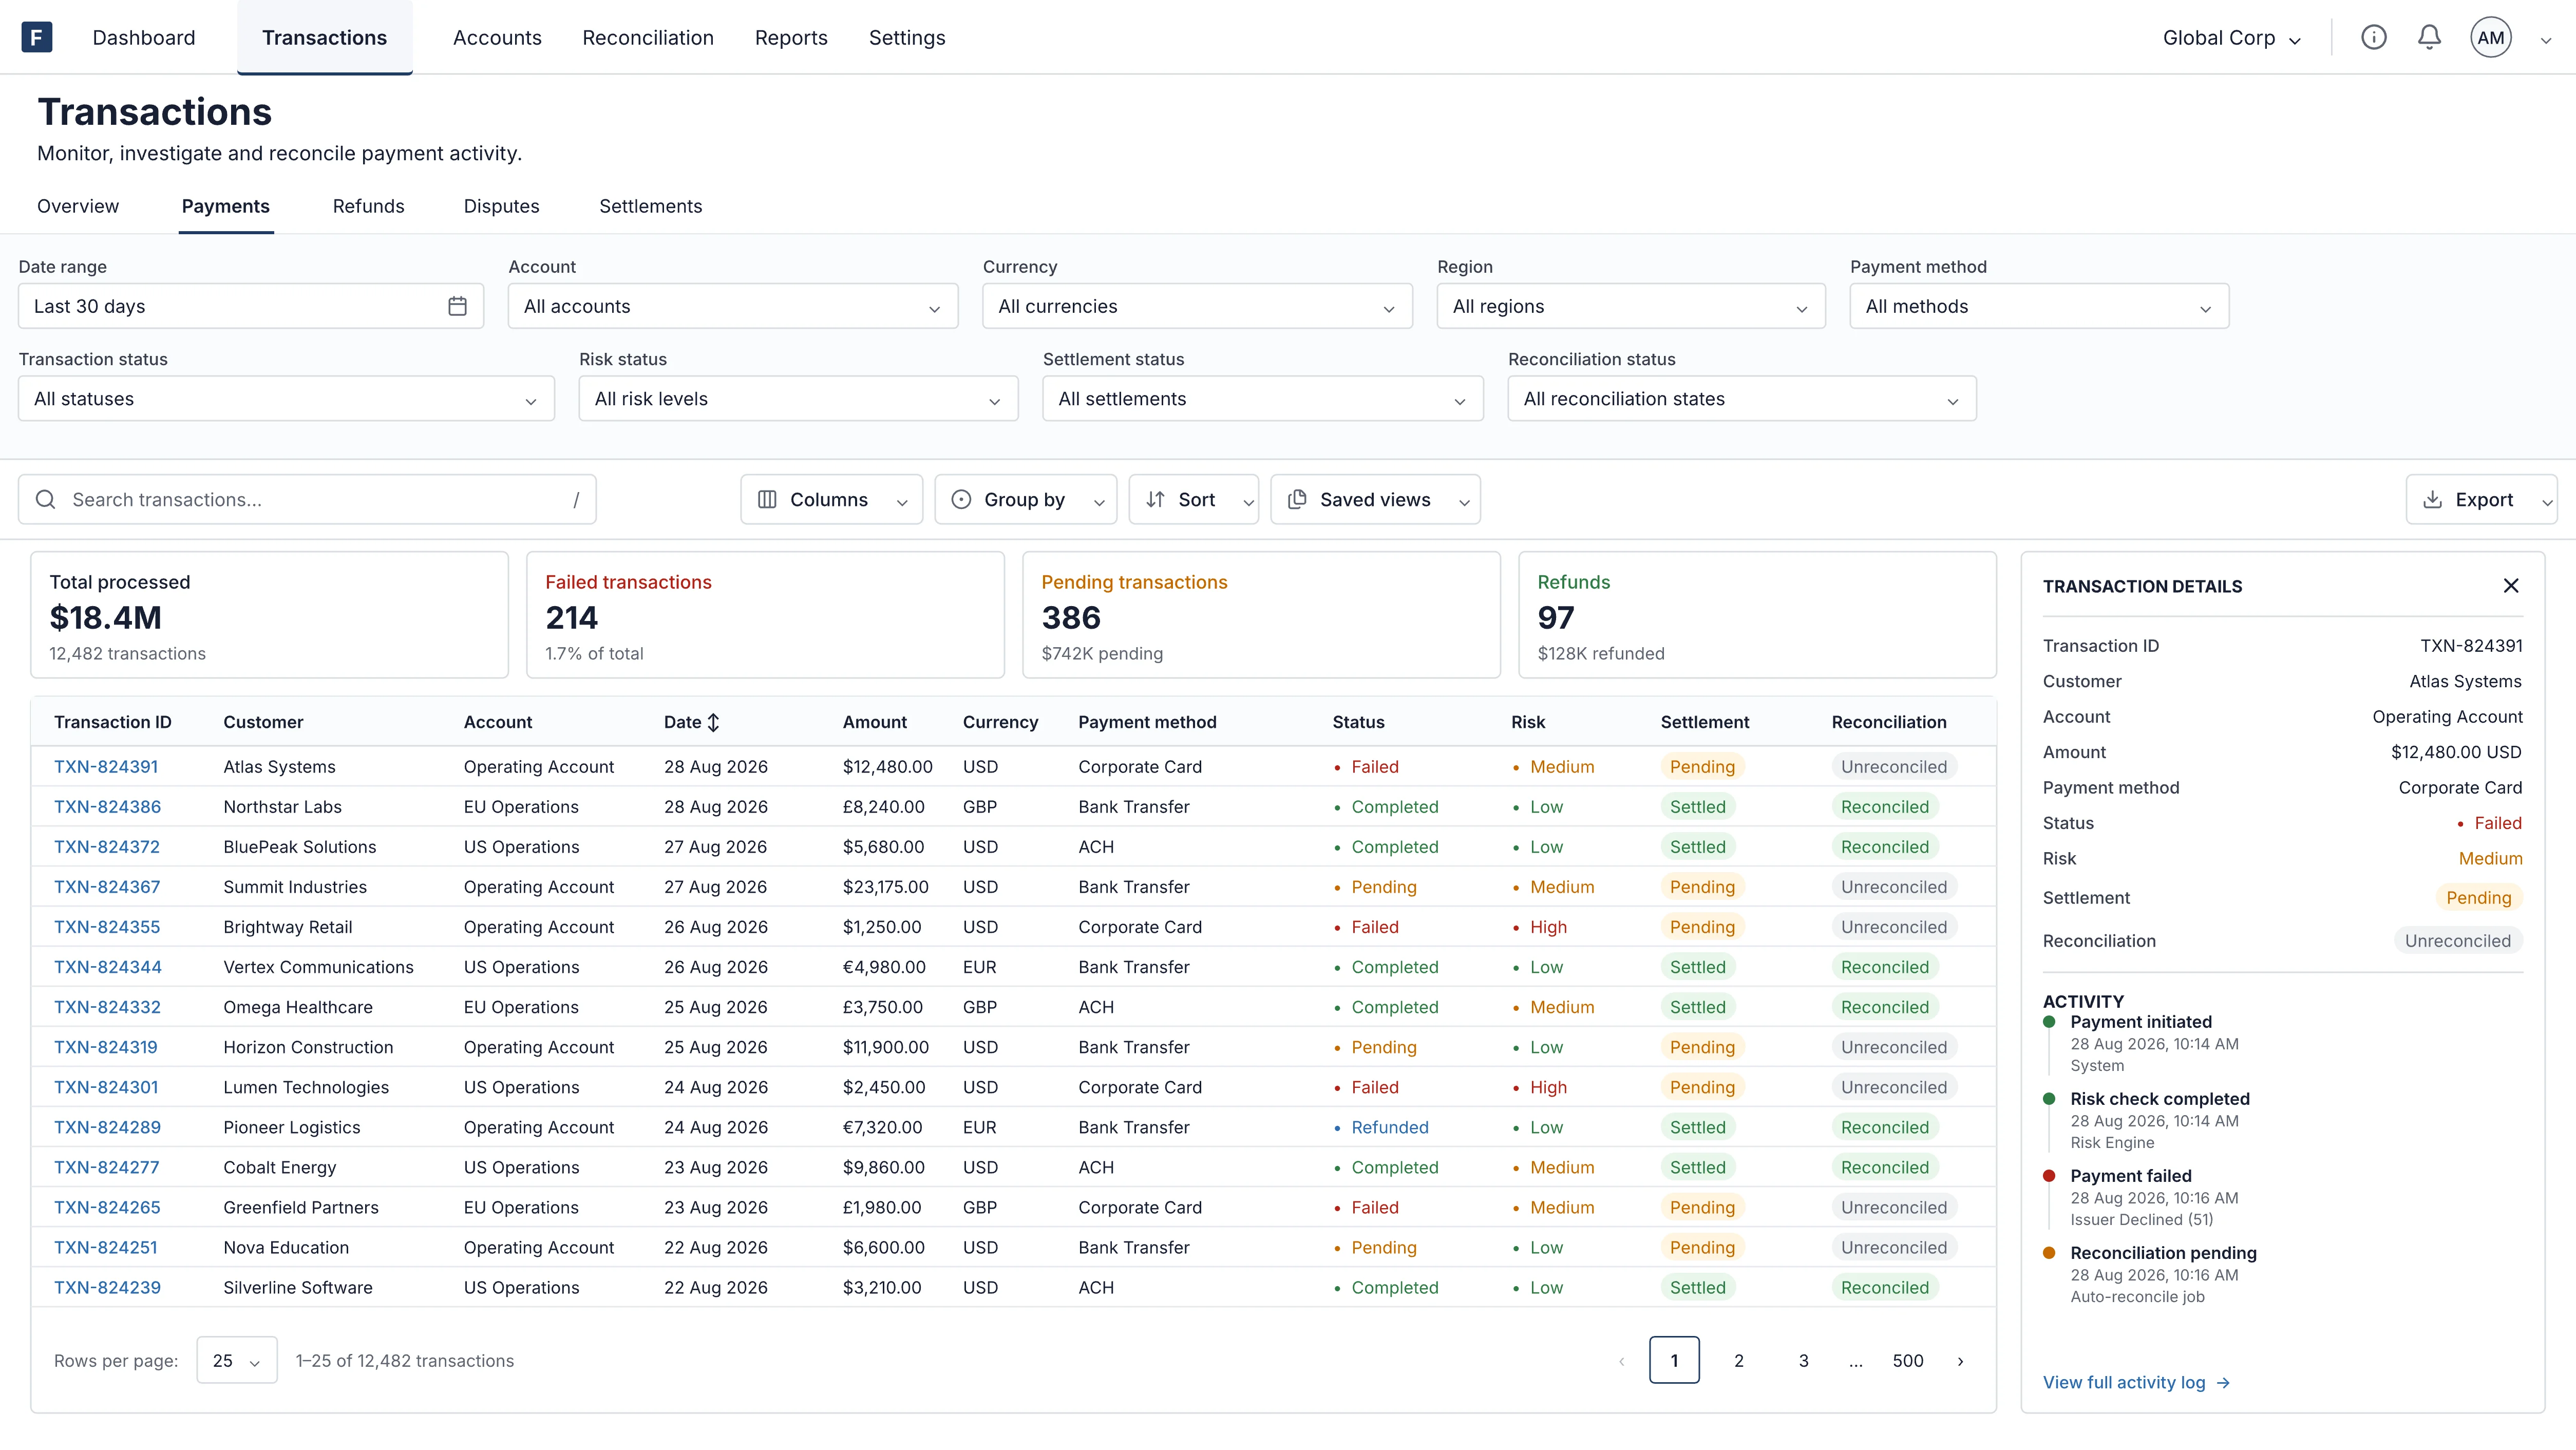Image resolution: width=2576 pixels, height=1450 pixels.
Task: Click the Sort arrows icon
Action: (x=1155, y=499)
